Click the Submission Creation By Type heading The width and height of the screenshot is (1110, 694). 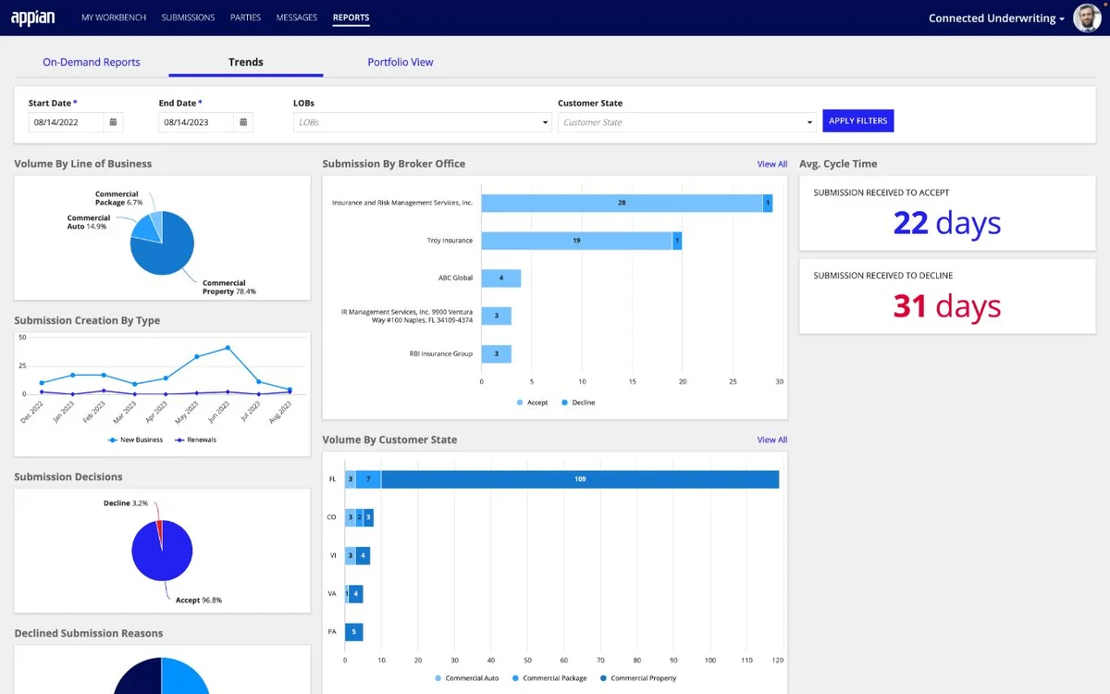[x=87, y=320]
